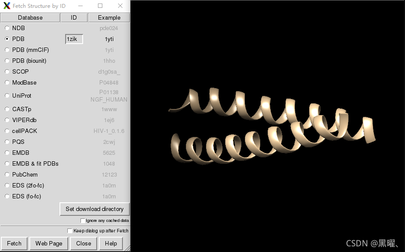
Task: Click the Database column header
Action: click(x=30, y=17)
